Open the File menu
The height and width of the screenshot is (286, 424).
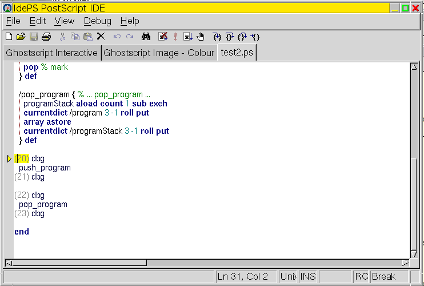13,21
